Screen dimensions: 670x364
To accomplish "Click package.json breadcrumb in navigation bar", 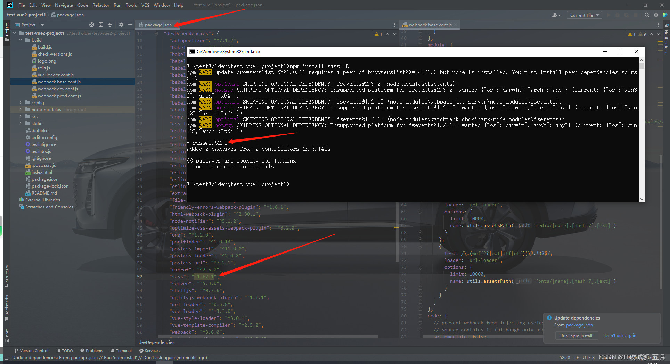I will click(67, 15).
